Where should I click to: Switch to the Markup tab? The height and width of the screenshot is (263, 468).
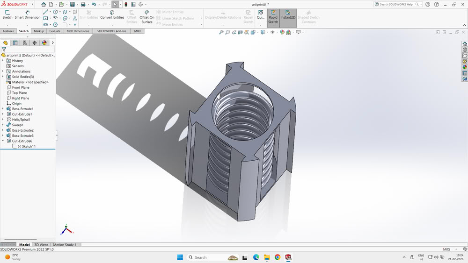pos(39,31)
